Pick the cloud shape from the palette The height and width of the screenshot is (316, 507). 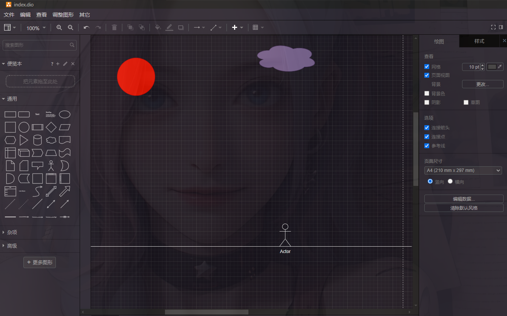51,140
